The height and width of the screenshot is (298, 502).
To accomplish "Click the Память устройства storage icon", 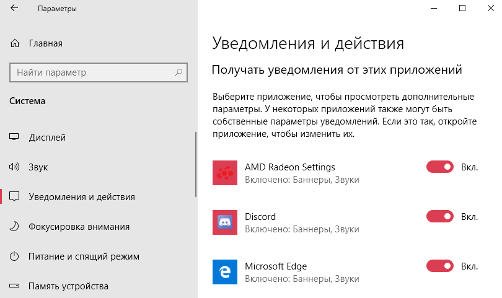I will [x=15, y=286].
